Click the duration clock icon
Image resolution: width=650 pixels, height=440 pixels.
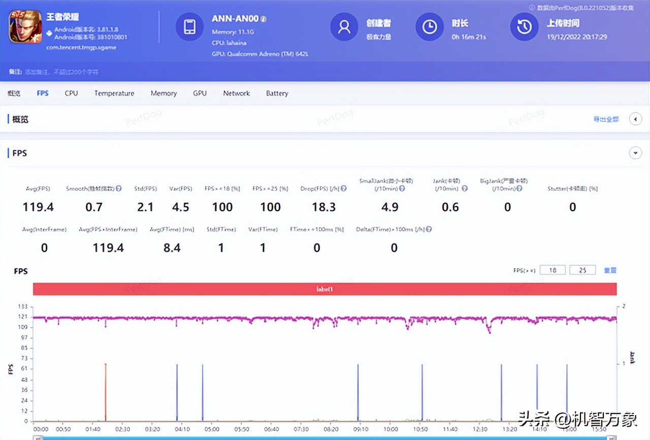coord(429,27)
